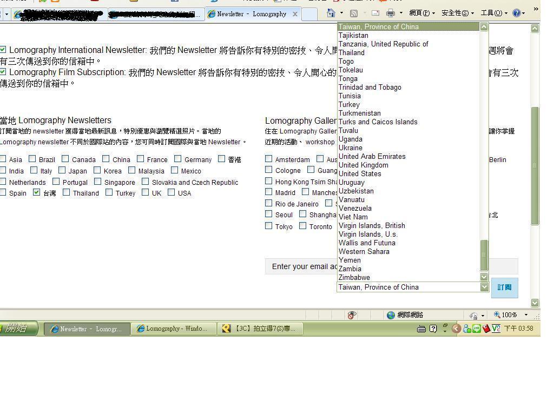This screenshot has width=554, height=415.
Task: Click the zoom magnifier 100% icon
Action: pyautogui.click(x=497, y=314)
